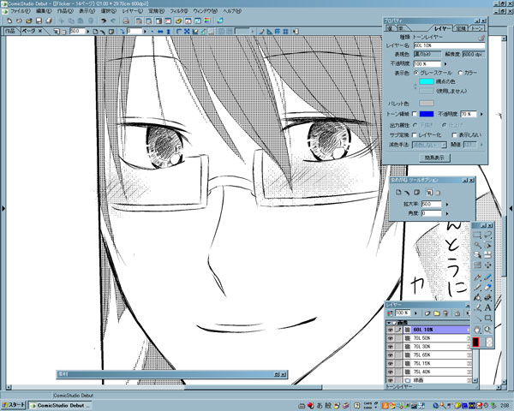The width and height of the screenshot is (514, 411).
Task: Select the lasso tool in toolbox
Action: [487, 235]
